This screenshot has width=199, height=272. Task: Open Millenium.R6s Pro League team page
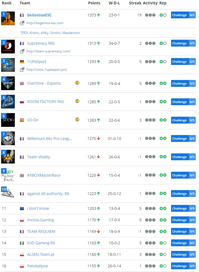(x=49, y=139)
